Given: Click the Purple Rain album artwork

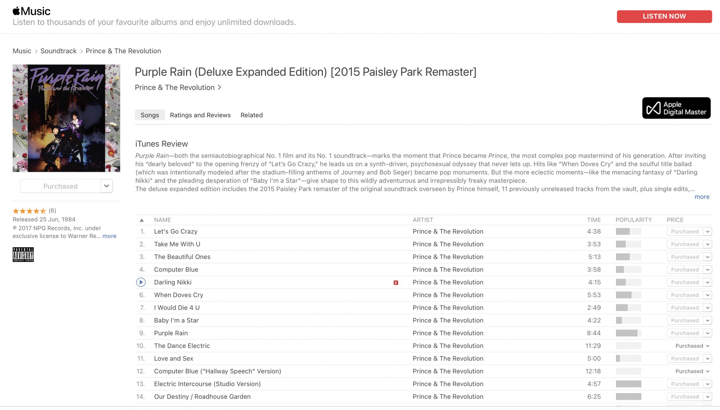Looking at the screenshot, I should pos(66,118).
